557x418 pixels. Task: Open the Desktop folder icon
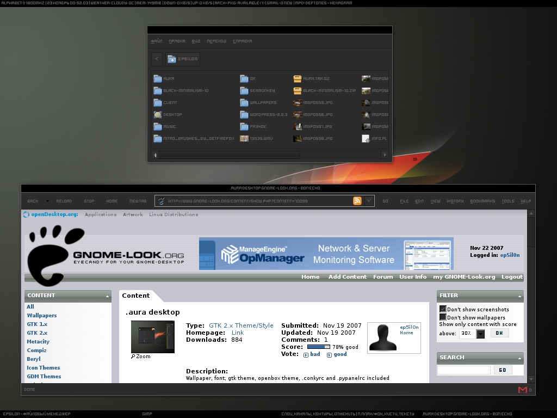pyautogui.click(x=158, y=114)
